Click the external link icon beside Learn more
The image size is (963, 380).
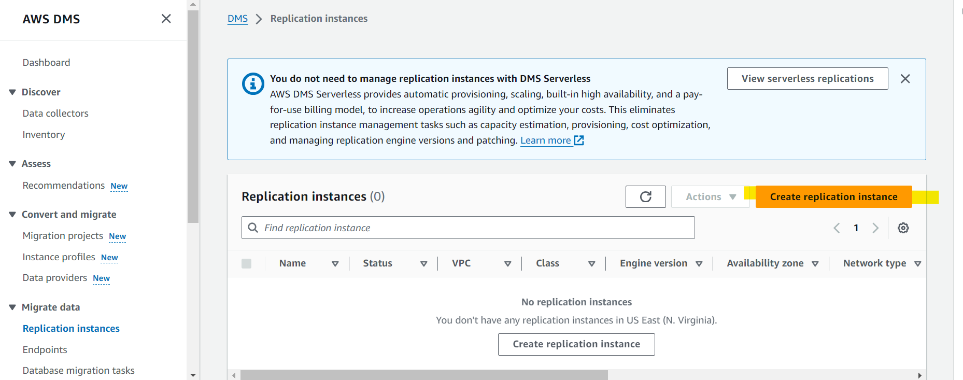coord(579,140)
